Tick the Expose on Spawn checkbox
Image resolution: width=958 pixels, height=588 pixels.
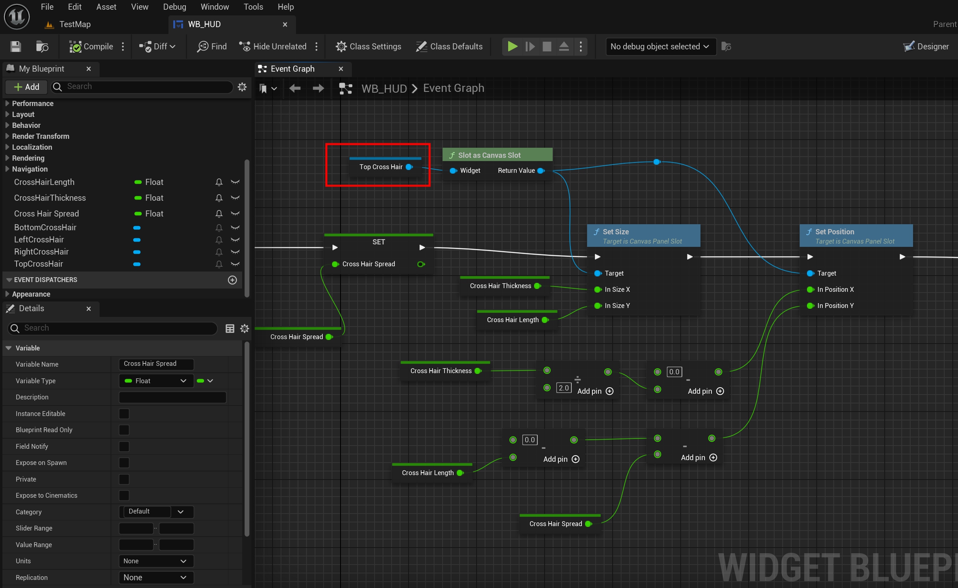point(124,463)
